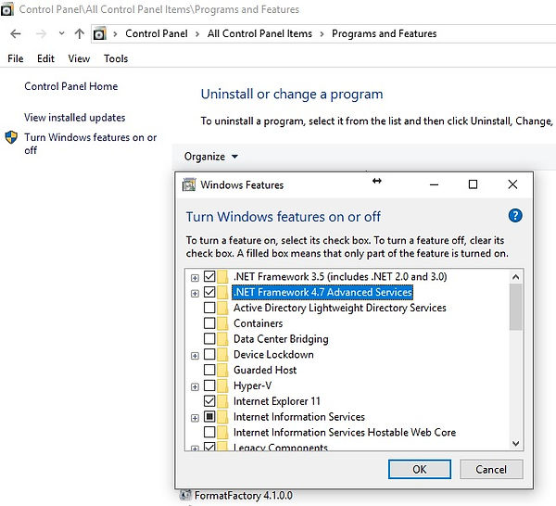
Task: Click the Control Panel window title icon
Action: [6, 9]
